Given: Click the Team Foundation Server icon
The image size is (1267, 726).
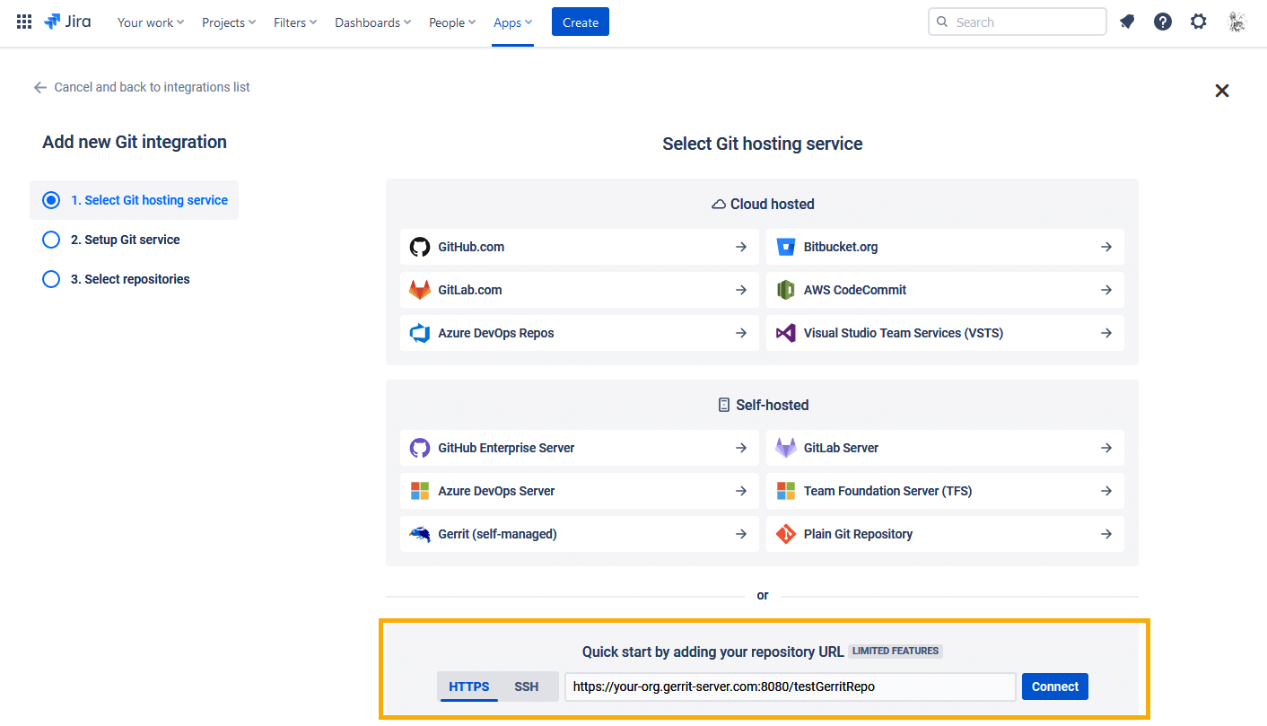Looking at the screenshot, I should (786, 491).
